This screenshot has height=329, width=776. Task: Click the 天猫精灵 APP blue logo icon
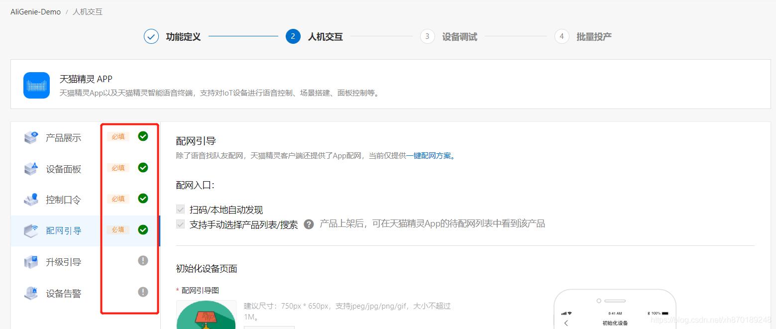pos(36,85)
